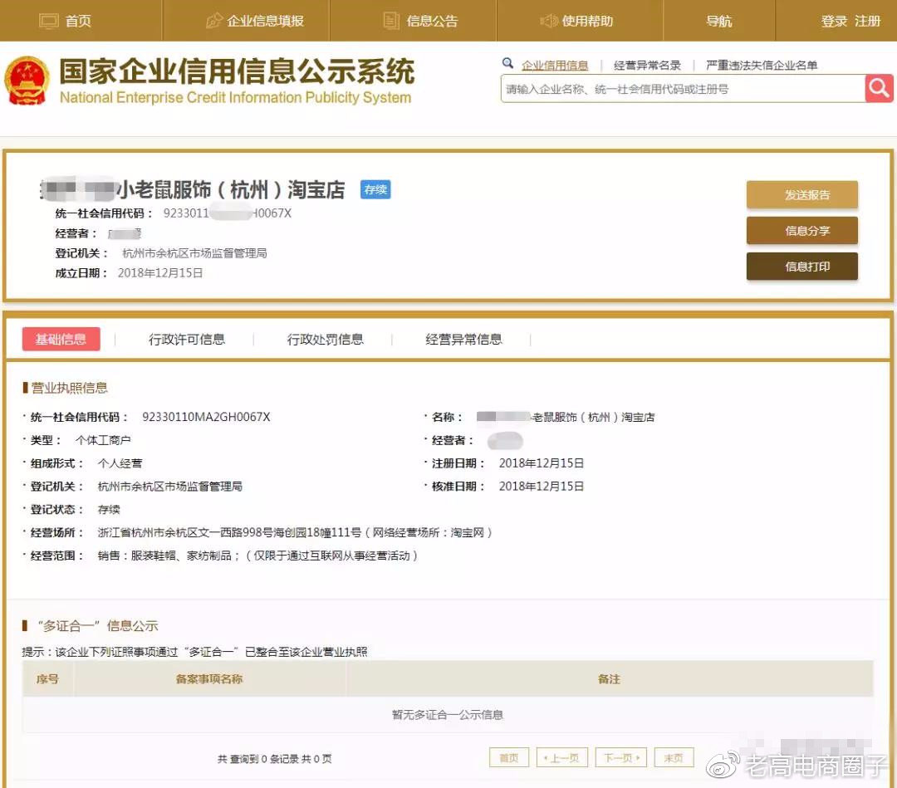The height and width of the screenshot is (788, 897).
Task: Click the 末页 pagination button
Action: coord(674,757)
